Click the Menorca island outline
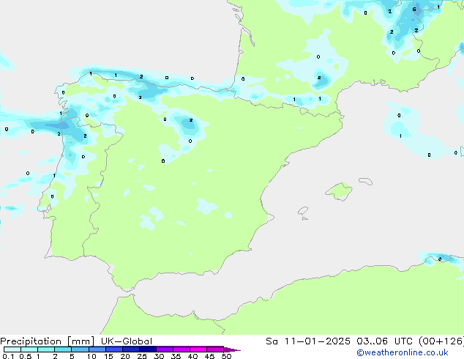The image size is (464, 359). tap(366, 181)
